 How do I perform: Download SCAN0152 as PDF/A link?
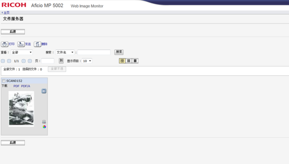pyautogui.click(x=25, y=86)
